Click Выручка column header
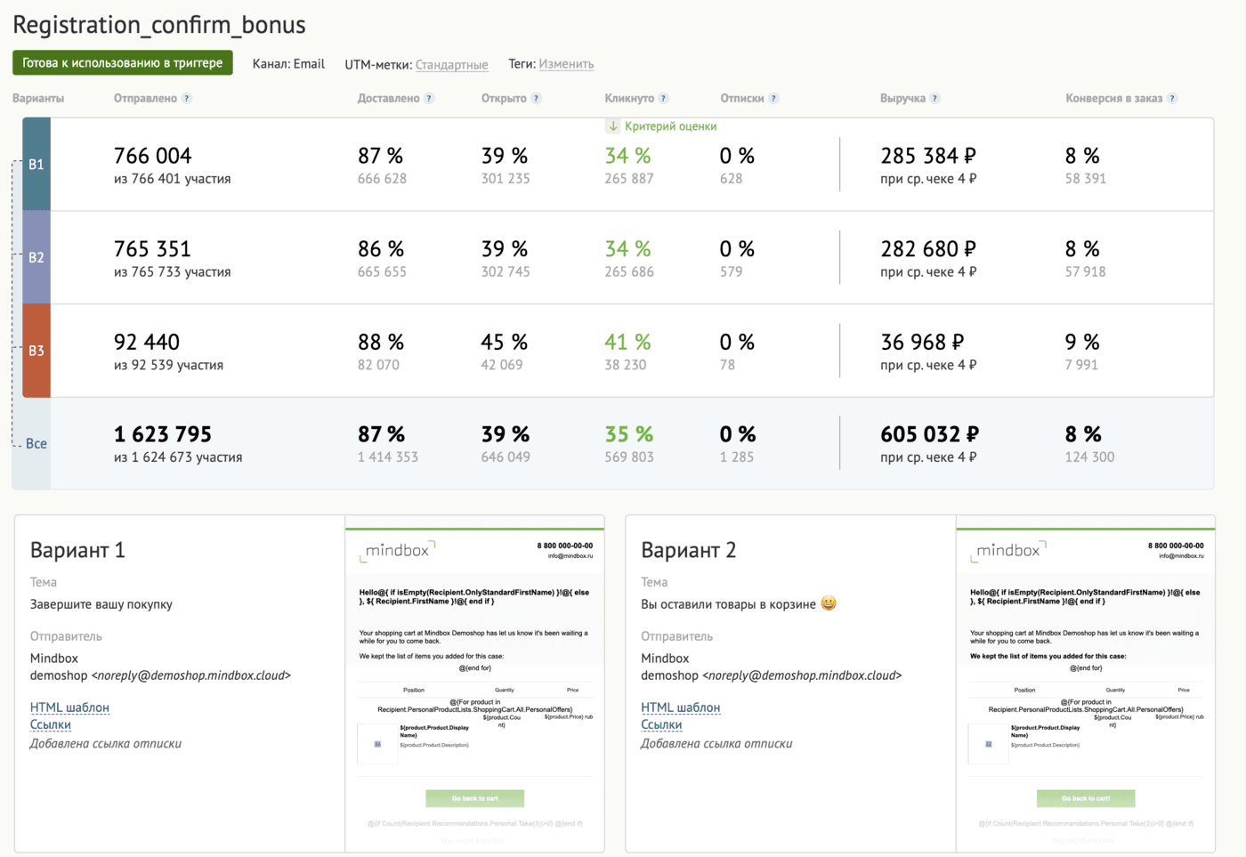This screenshot has height=857, width=1246. pos(902,99)
